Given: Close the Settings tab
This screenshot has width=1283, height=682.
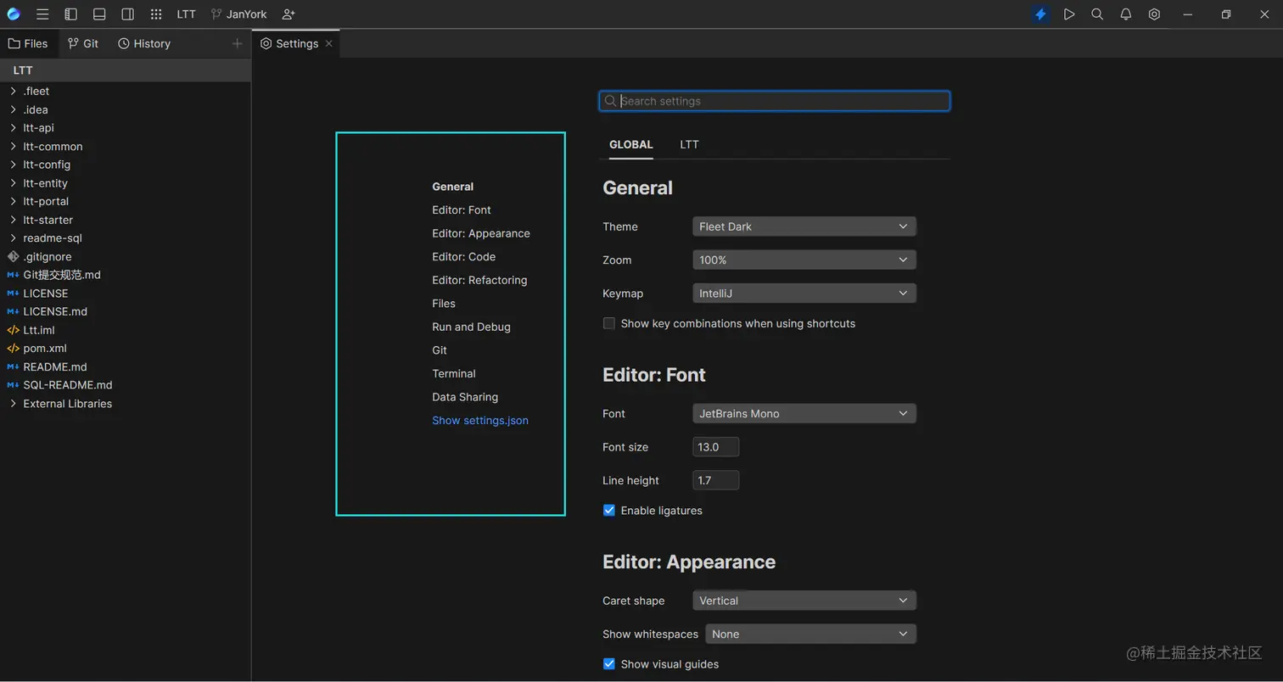Looking at the screenshot, I should pyautogui.click(x=329, y=43).
